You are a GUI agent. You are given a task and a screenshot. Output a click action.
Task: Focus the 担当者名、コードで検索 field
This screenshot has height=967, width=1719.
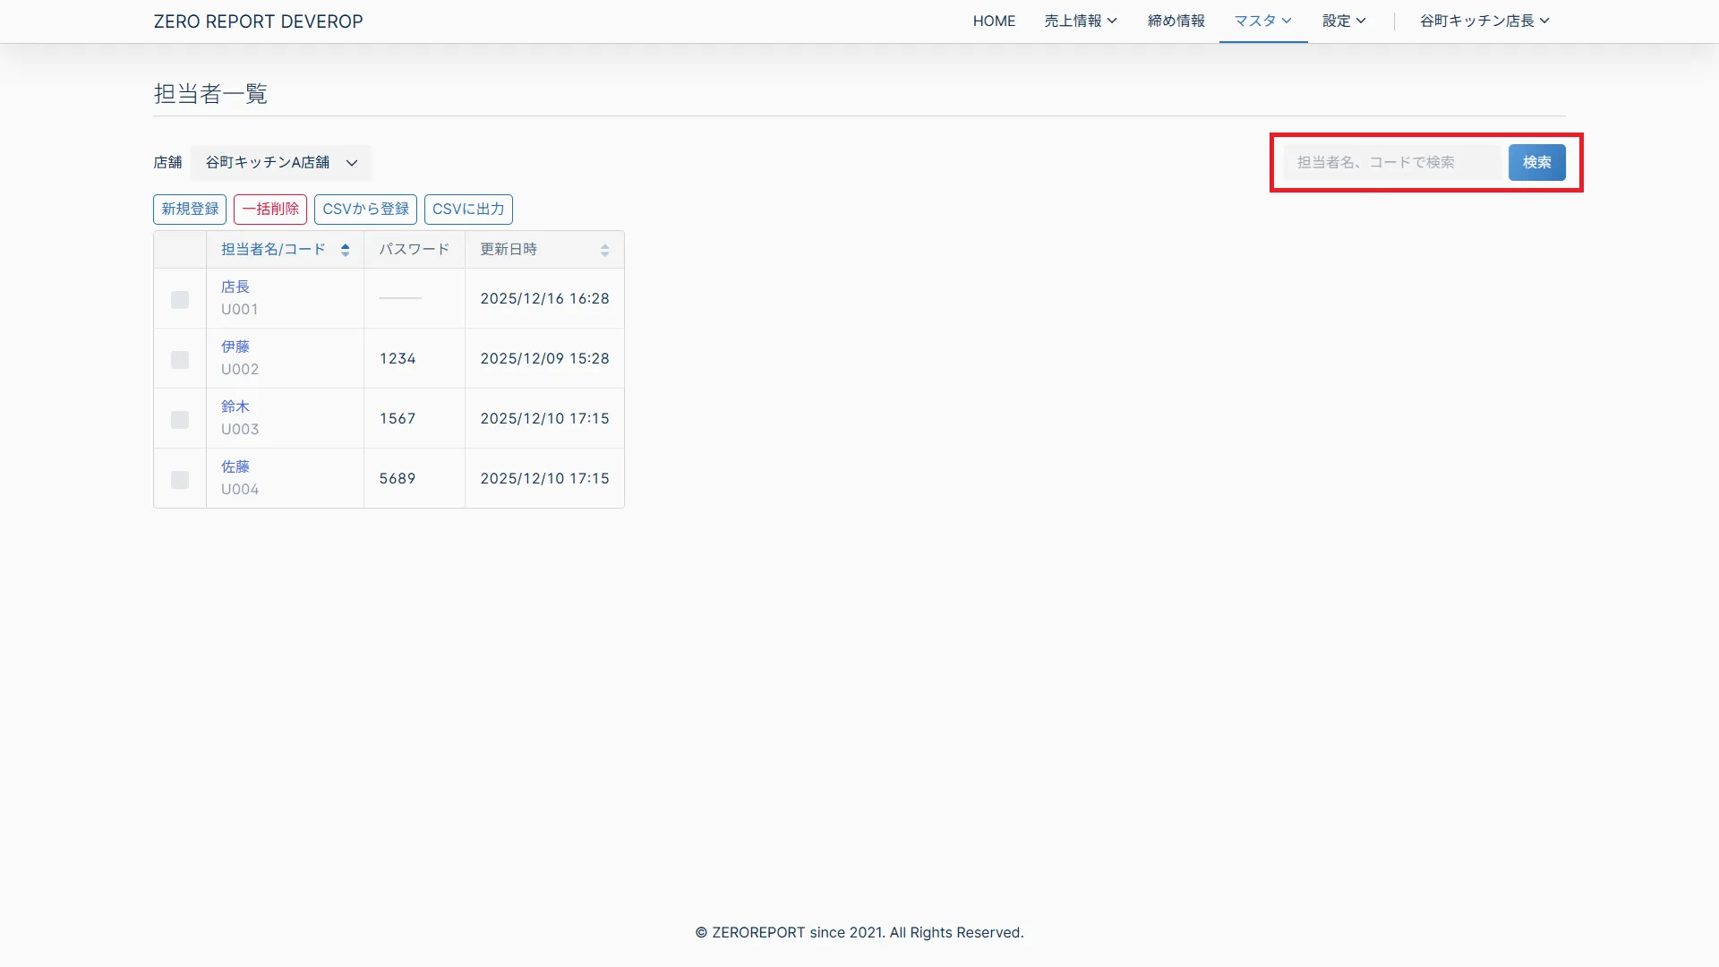tap(1391, 162)
